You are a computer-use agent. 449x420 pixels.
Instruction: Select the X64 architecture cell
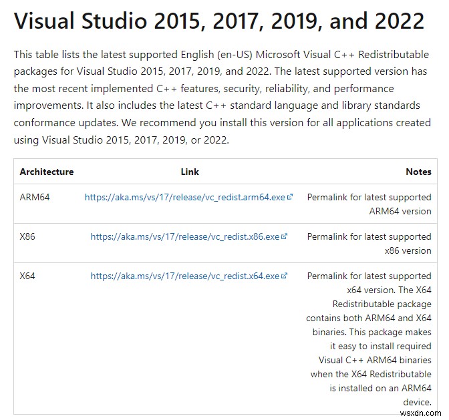click(x=29, y=276)
